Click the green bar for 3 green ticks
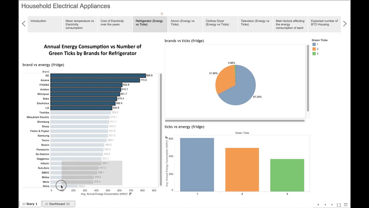Screen dimensions: 369x208 [x=287, y=175]
